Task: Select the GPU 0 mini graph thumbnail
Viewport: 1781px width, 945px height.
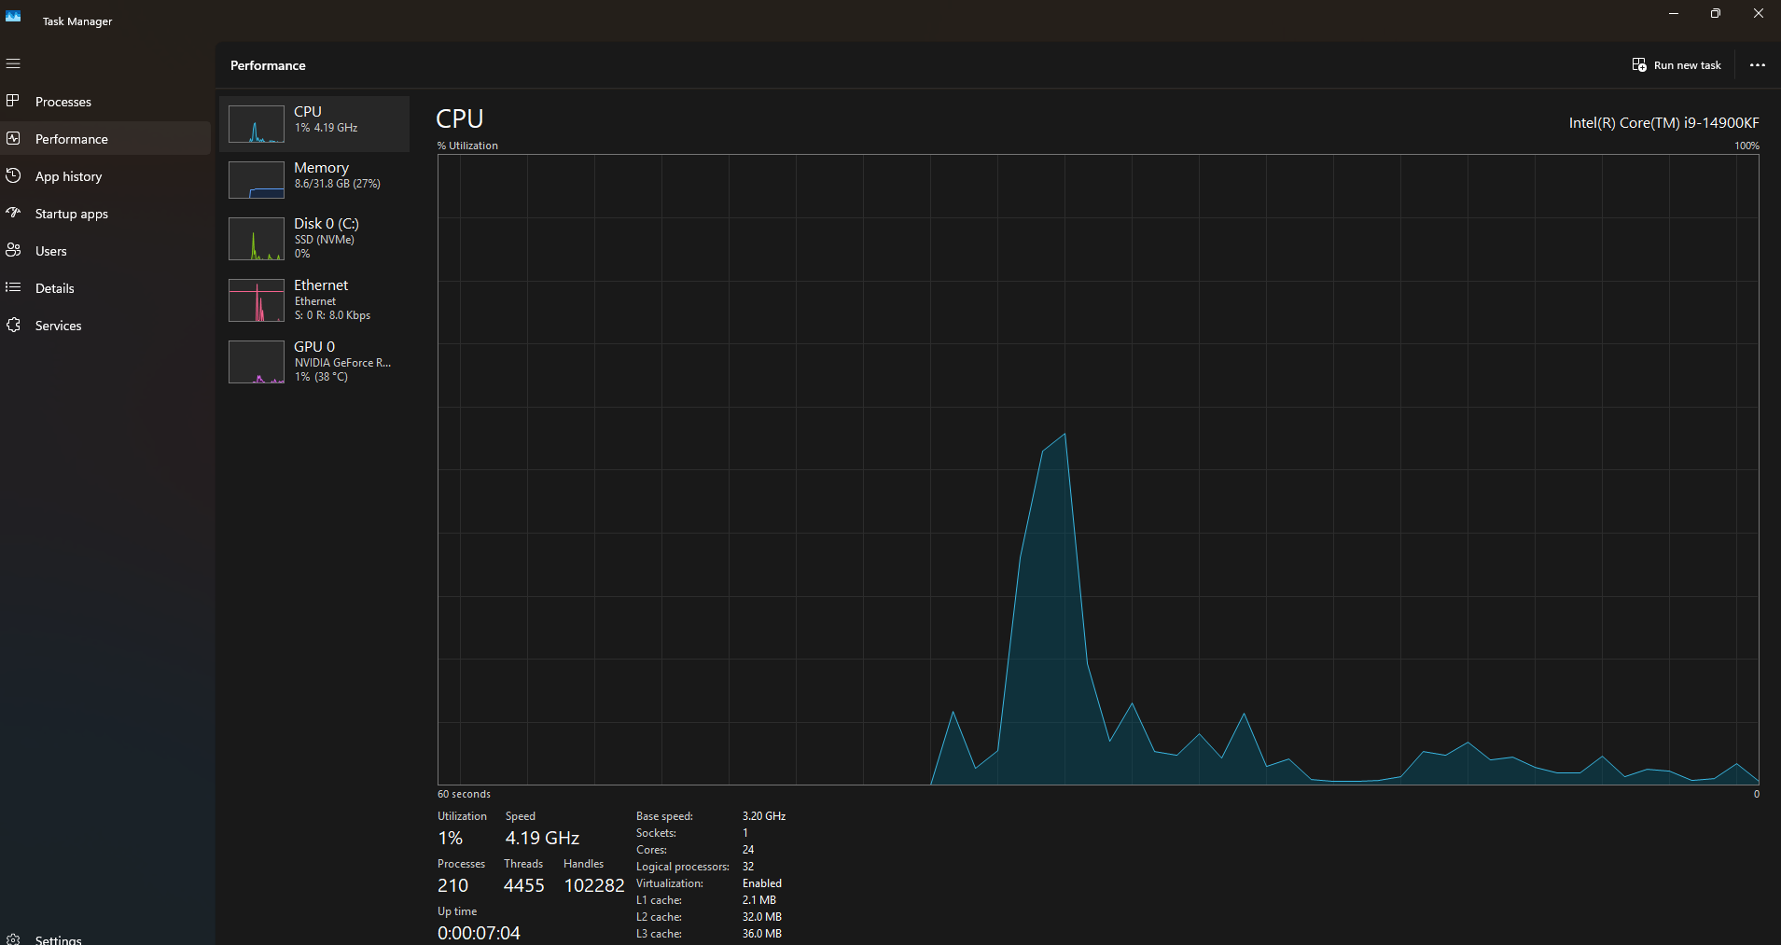Action: coord(257,362)
